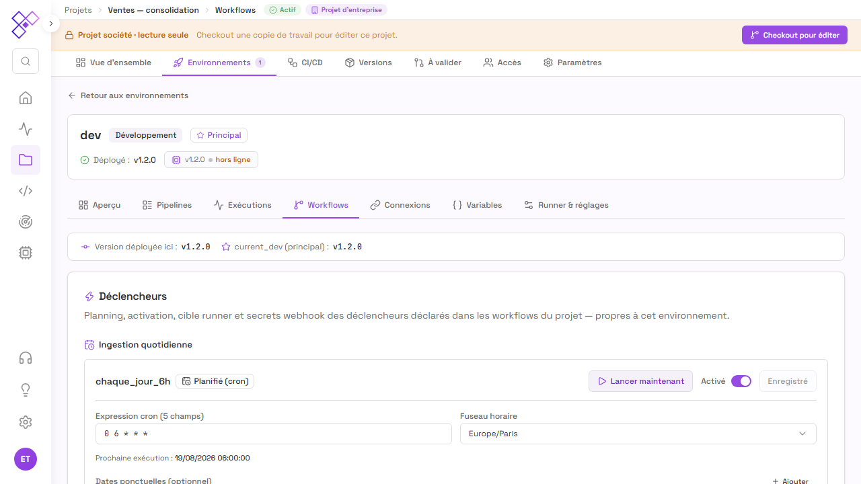Click Ajouter for dates ponctuelles
Viewport: 861px width, 484px height.
coord(790,481)
